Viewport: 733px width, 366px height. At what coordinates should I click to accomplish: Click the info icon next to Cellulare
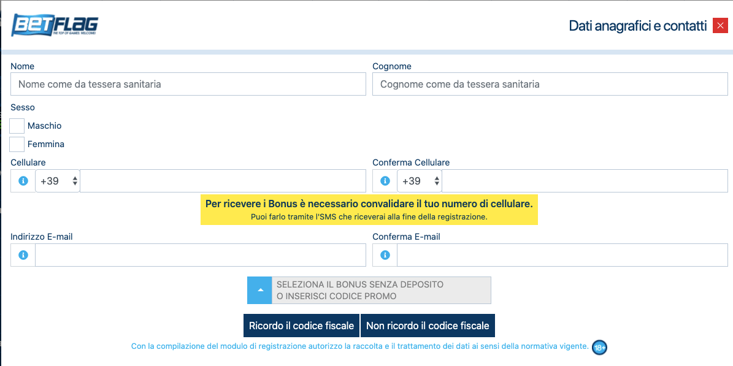coord(23,181)
